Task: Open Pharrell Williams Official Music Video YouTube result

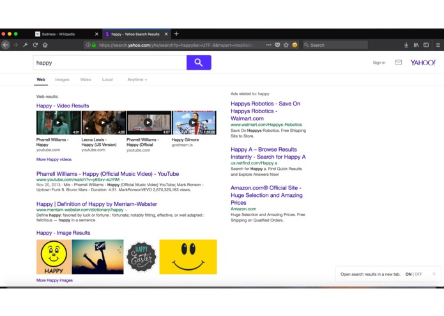Action: coord(107,174)
